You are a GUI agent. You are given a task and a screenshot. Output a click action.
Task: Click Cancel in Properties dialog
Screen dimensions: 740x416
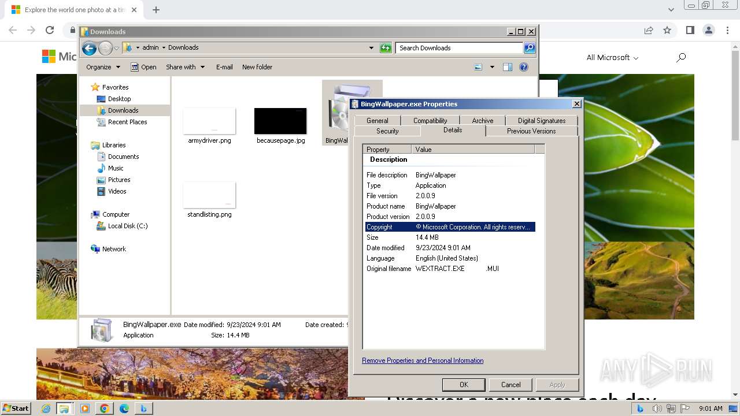pyautogui.click(x=510, y=385)
